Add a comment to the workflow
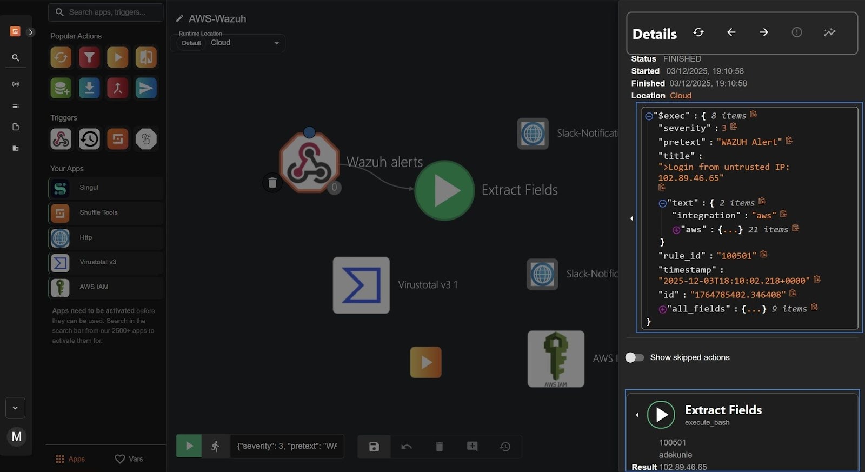This screenshot has height=472, width=865. pos(473,447)
